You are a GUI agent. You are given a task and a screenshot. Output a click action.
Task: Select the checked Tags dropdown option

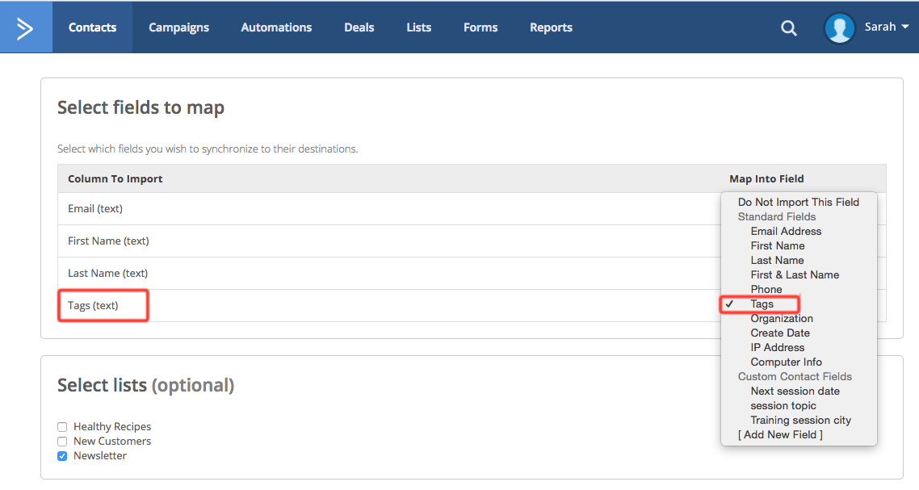(762, 304)
